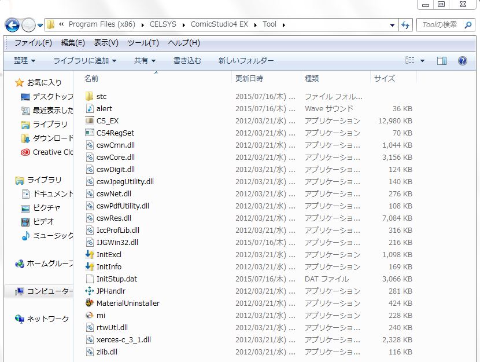Open the 編集(E) menu
The width and height of the screenshot is (480, 362).
click(x=73, y=43)
